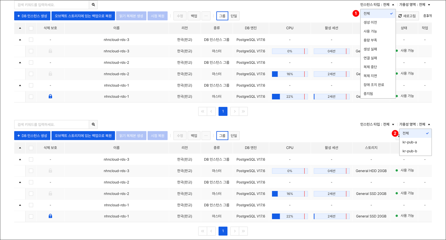
Task: Click General HDD 20GB storage cell
Action: [371, 171]
